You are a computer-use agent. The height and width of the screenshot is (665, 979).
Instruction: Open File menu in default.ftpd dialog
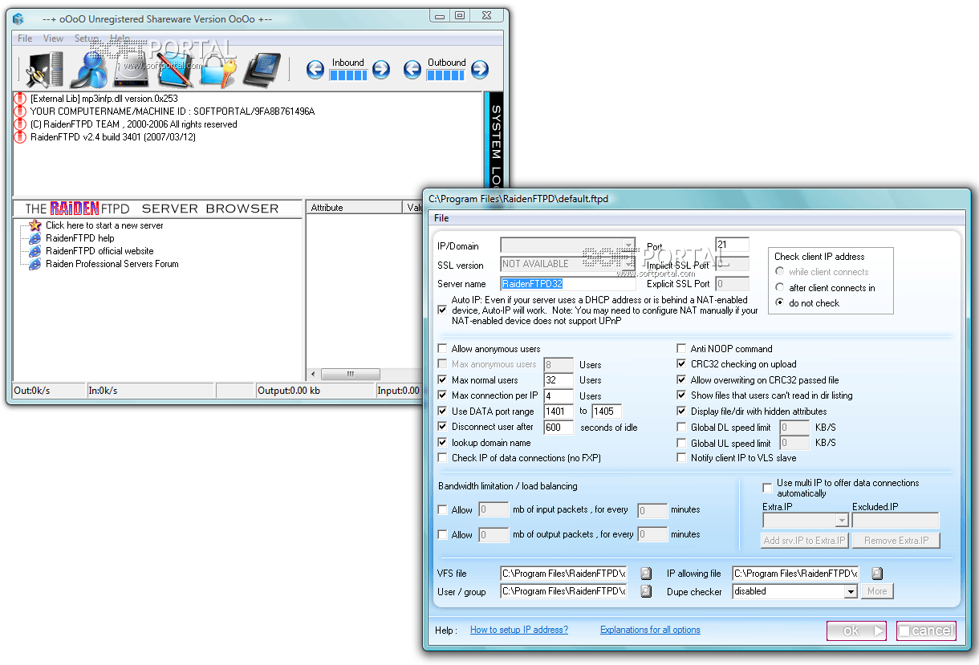coord(441,218)
